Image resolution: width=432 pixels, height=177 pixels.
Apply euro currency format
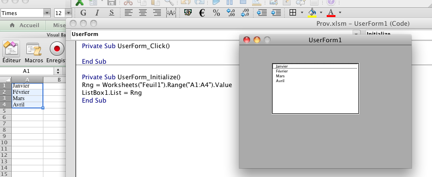pos(202,13)
